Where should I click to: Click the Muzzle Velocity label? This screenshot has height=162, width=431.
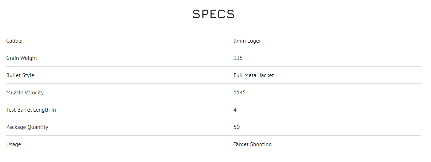(25, 93)
